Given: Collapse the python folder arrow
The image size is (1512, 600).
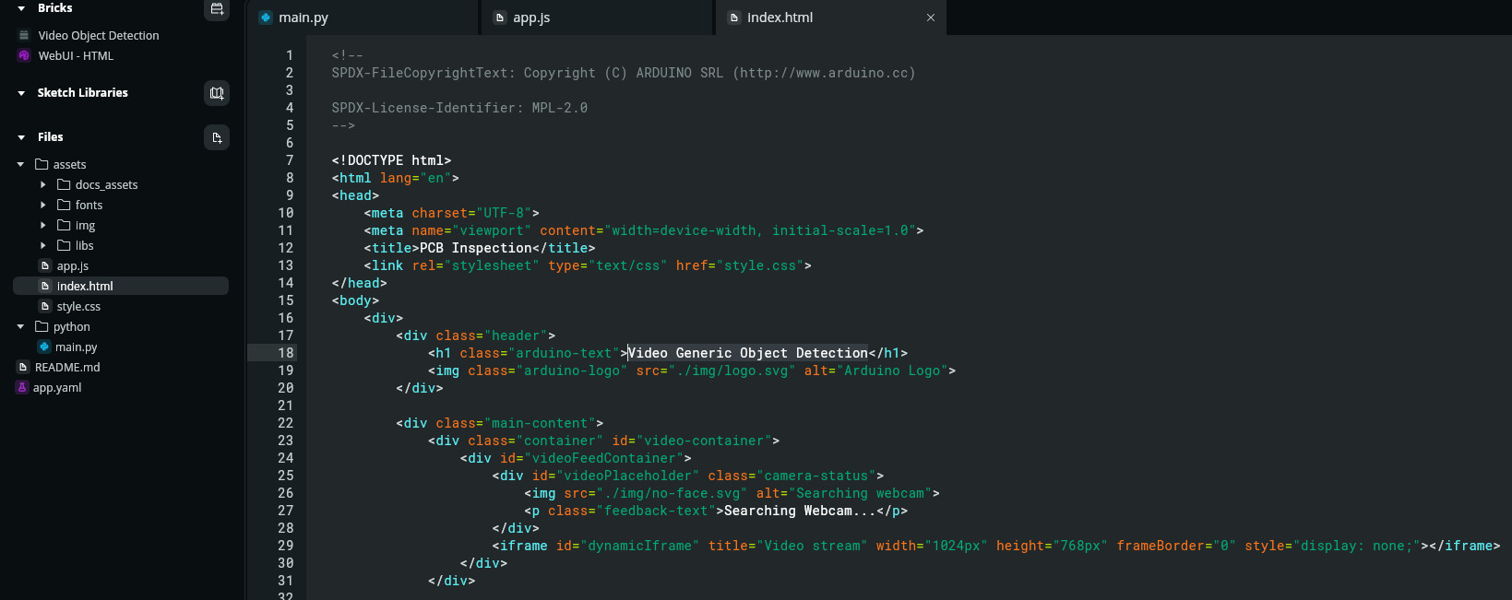Looking at the screenshot, I should click(21, 326).
